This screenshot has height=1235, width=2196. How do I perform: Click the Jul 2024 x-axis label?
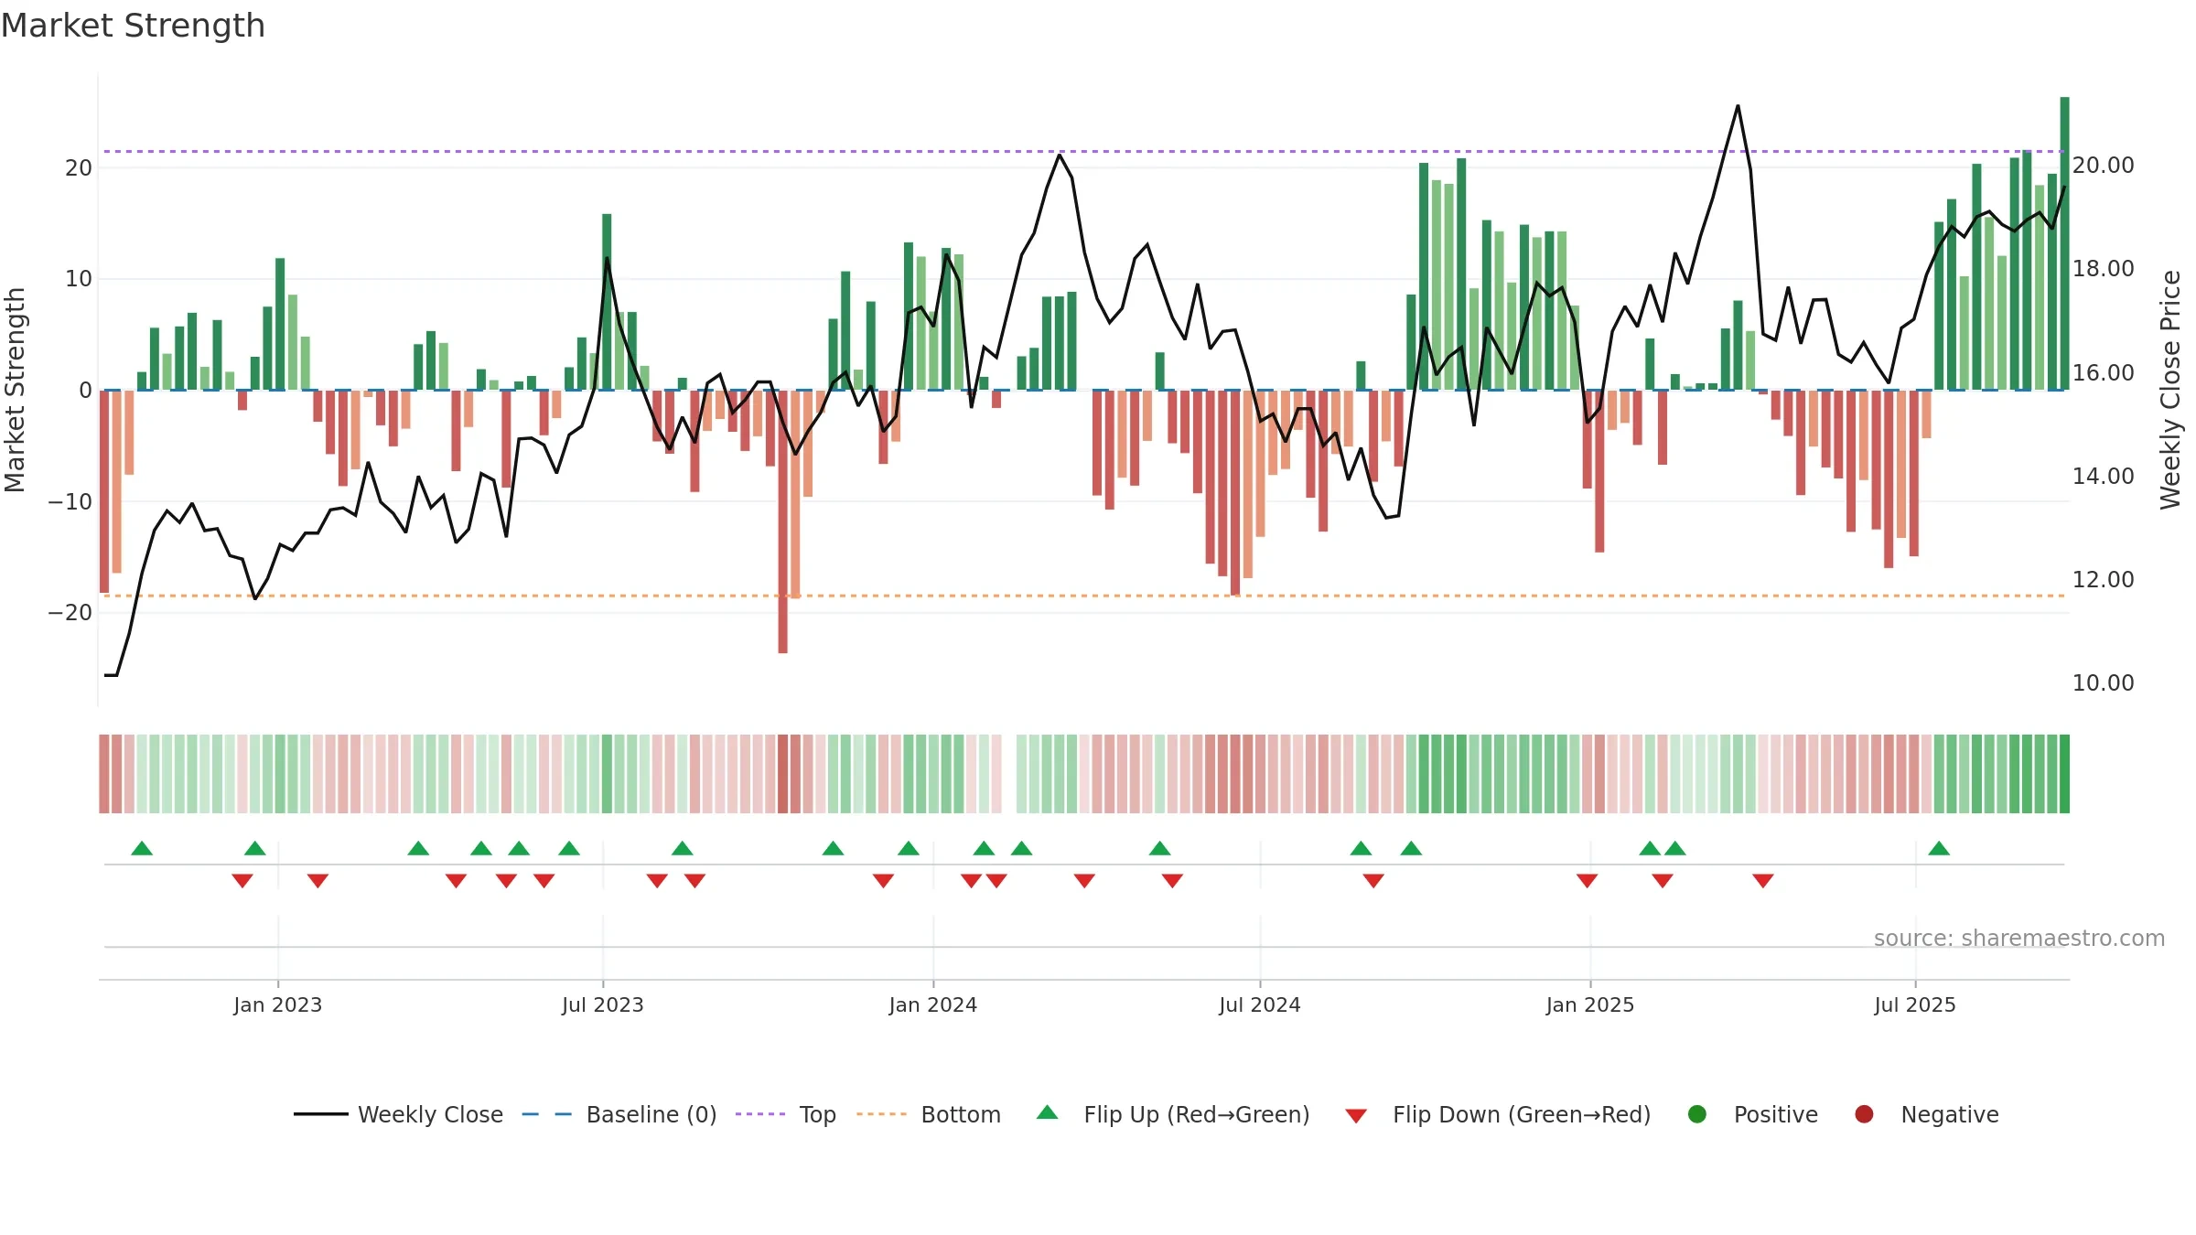pyautogui.click(x=1260, y=1004)
